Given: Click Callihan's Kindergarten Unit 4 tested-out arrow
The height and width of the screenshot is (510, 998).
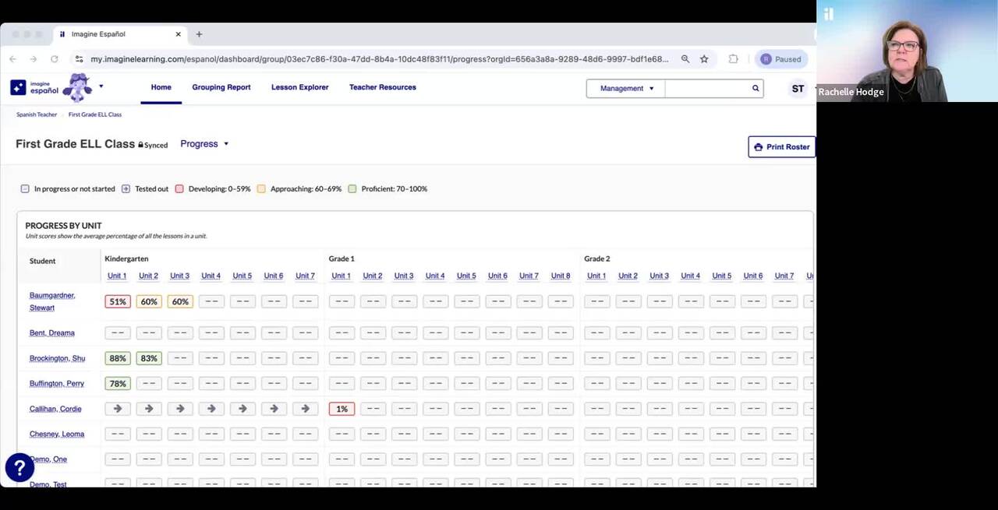Looking at the screenshot, I should pos(211,409).
